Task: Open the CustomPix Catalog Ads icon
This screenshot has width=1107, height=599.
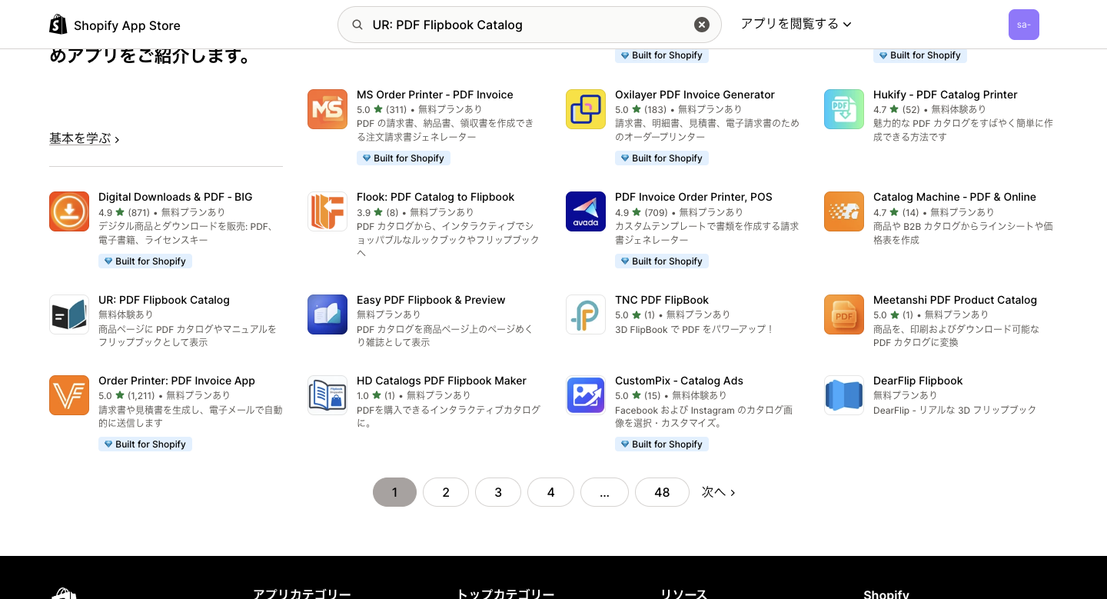Action: tap(586, 395)
